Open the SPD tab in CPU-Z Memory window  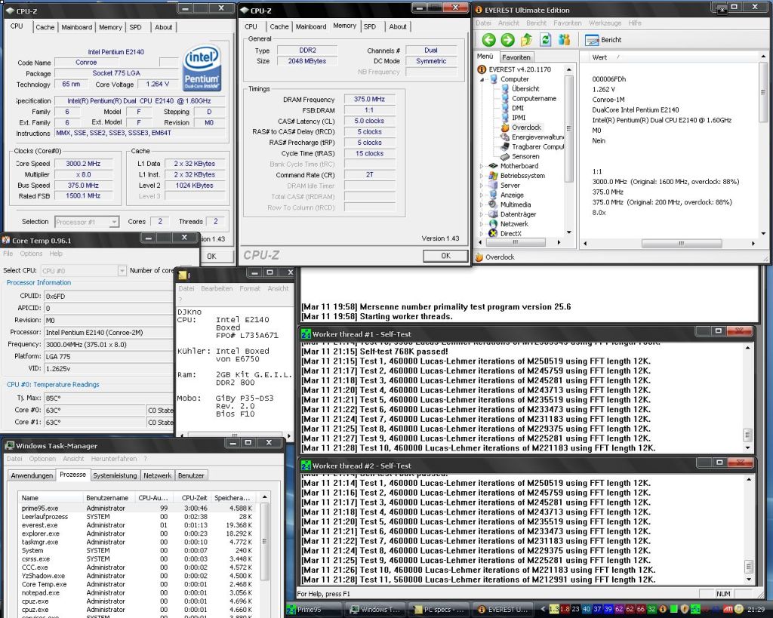(370, 26)
